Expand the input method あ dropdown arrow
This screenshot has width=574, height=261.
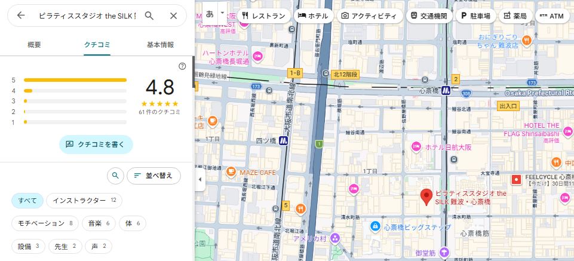pos(222,12)
